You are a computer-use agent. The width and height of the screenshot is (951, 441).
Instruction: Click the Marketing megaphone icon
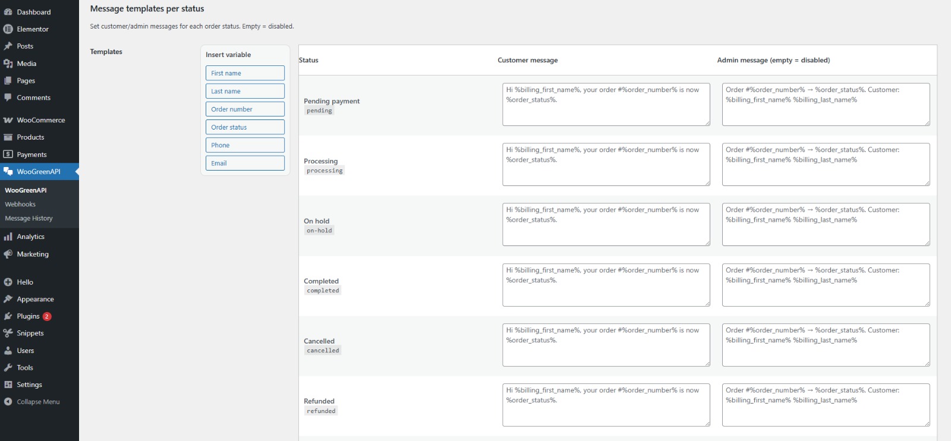pyautogui.click(x=8, y=254)
